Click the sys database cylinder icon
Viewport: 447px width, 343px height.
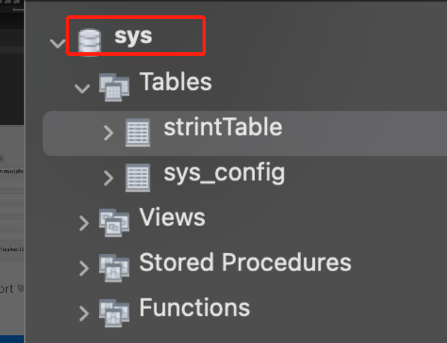[x=89, y=42]
